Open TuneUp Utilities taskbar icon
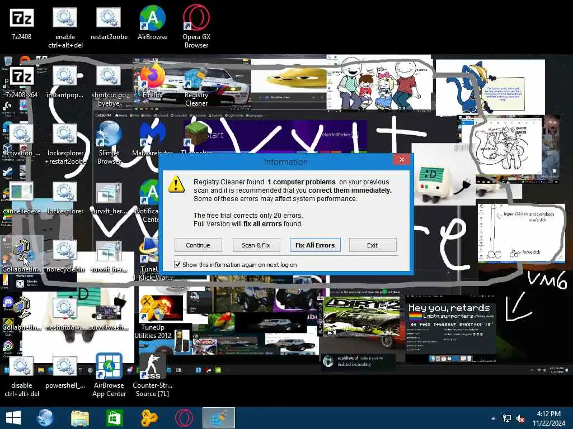 click(x=149, y=418)
